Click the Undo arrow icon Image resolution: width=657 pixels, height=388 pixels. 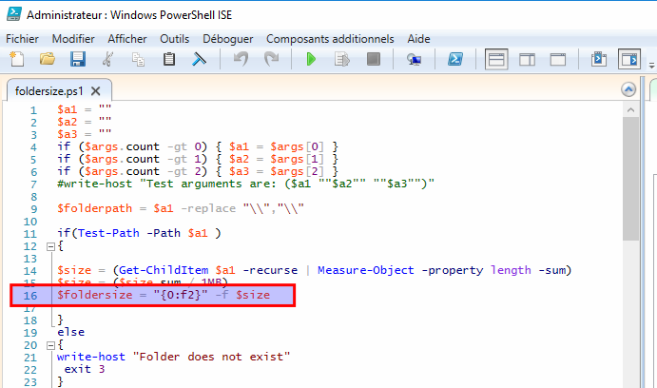point(241,60)
